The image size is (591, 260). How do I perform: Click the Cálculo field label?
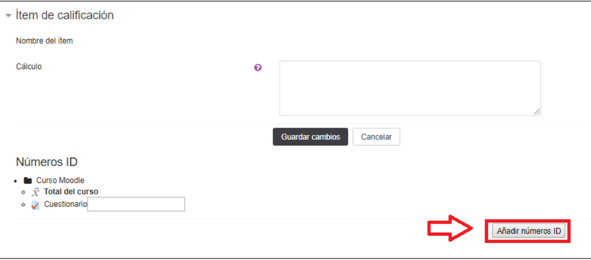(x=29, y=66)
